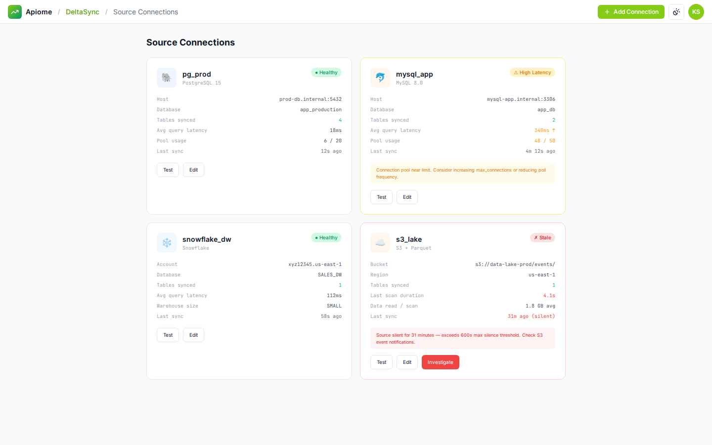The height and width of the screenshot is (445, 712).
Task: Click the High Latency status badge
Action: [533, 73]
